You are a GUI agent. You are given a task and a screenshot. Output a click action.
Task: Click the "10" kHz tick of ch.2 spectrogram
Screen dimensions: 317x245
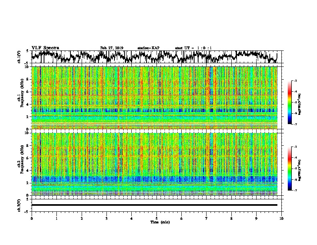tap(27, 133)
